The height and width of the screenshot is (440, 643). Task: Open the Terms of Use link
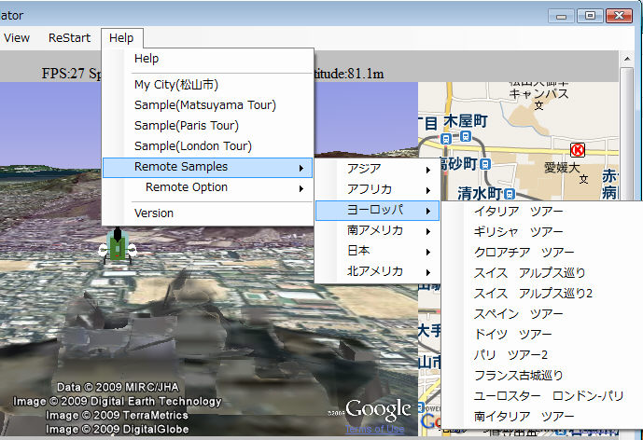[374, 429]
